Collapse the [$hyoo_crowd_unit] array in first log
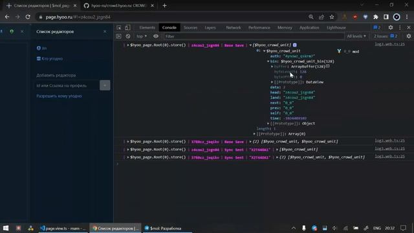The image size is (414, 233). (x=250, y=45)
